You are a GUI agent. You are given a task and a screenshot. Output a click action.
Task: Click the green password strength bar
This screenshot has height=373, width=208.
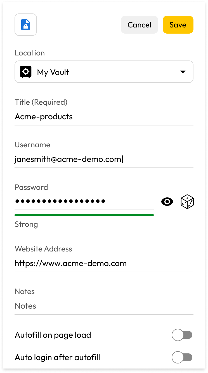pyautogui.click(x=84, y=215)
